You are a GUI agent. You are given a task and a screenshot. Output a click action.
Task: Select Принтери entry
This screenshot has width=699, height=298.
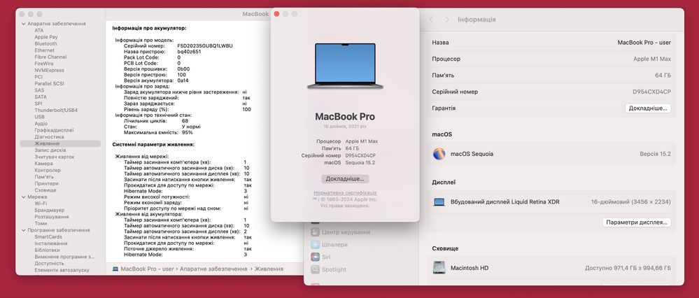click(46, 183)
